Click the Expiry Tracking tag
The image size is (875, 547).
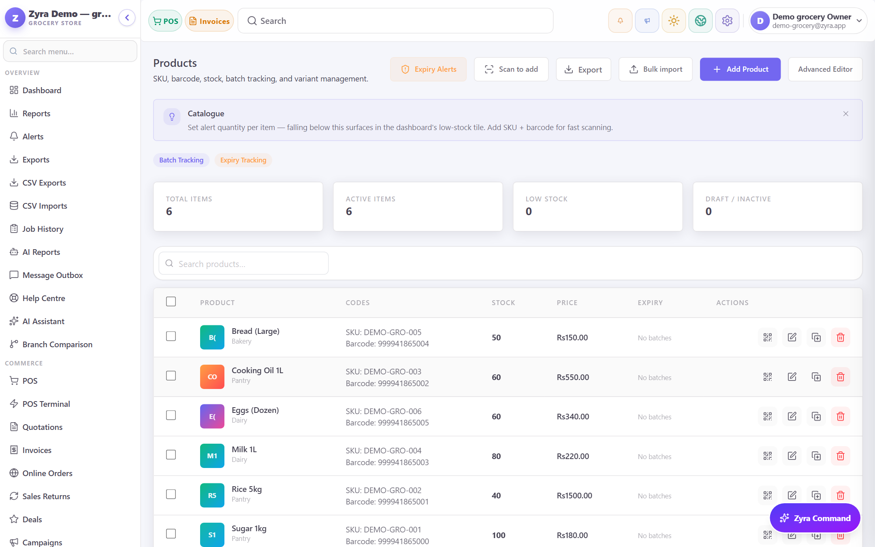pos(243,160)
